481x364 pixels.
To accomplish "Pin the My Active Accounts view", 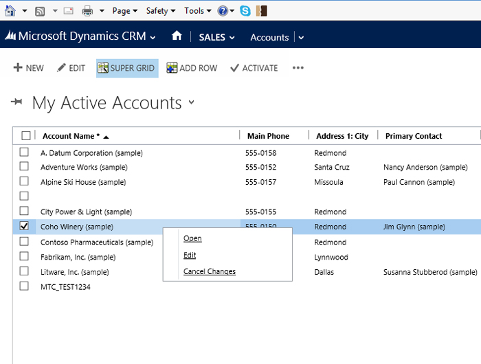I will (x=17, y=103).
